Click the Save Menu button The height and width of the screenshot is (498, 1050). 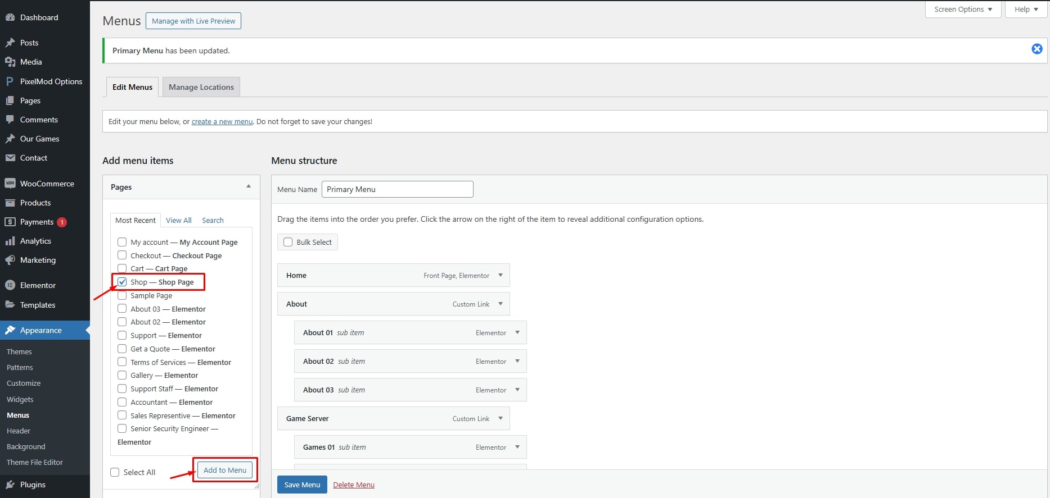(x=302, y=485)
